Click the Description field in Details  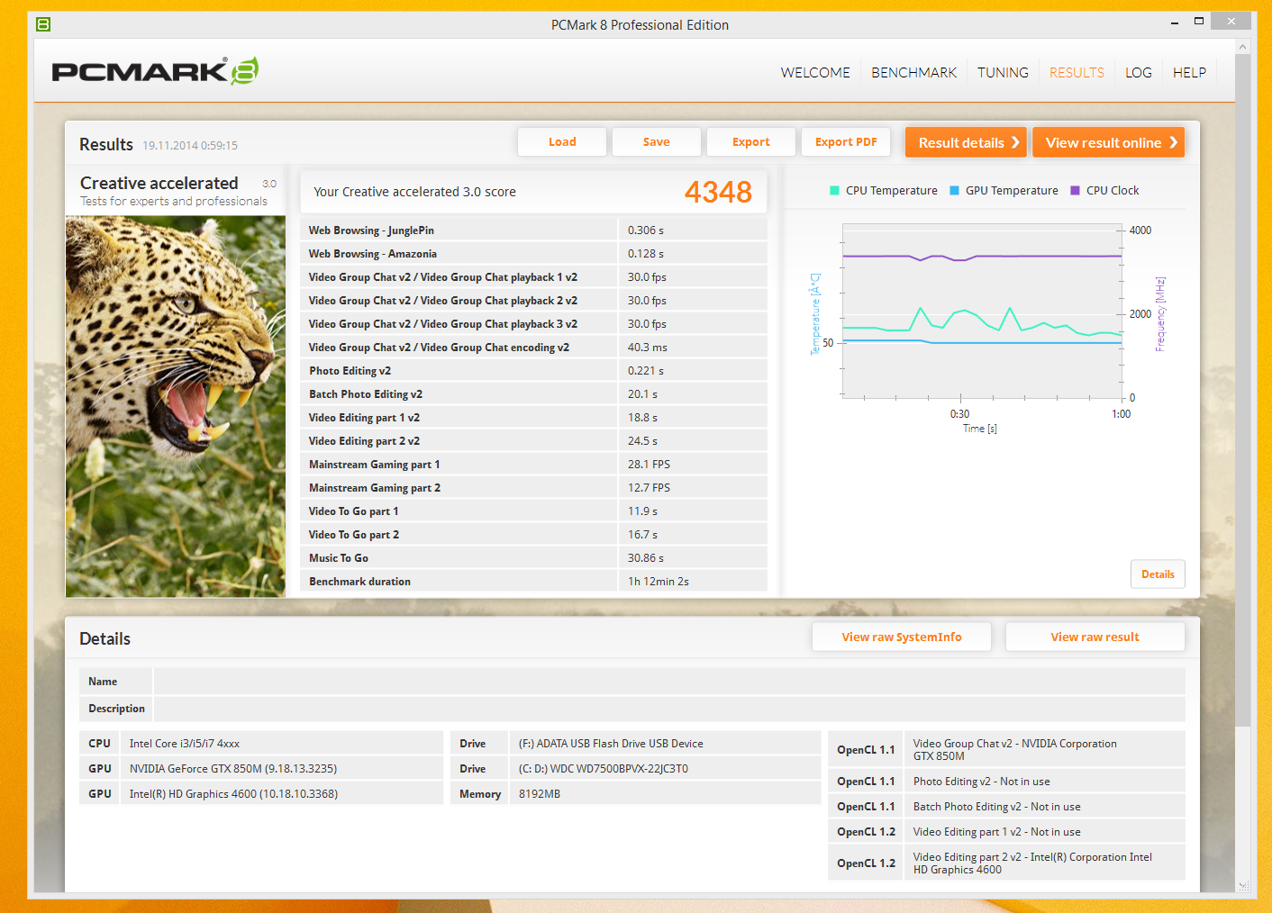coord(669,708)
